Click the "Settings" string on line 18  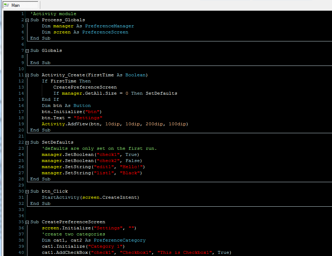(x=88, y=118)
